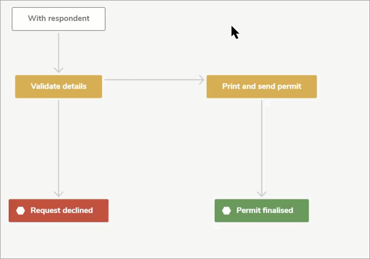Select the green Permit finalised end stage
This screenshot has height=259, width=370.
pos(262,211)
